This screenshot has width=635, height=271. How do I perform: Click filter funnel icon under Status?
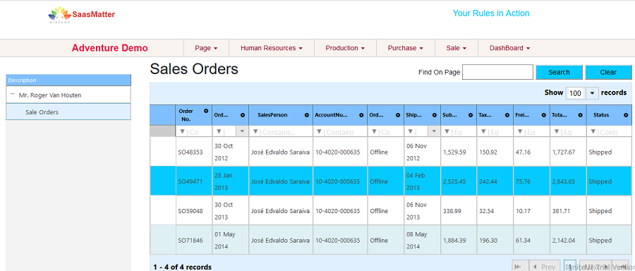point(593,132)
